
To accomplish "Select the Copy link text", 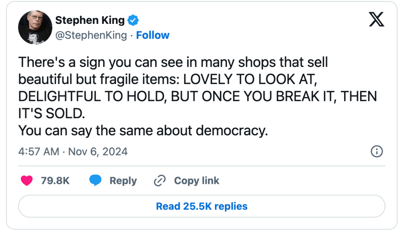I will coord(196,181).
